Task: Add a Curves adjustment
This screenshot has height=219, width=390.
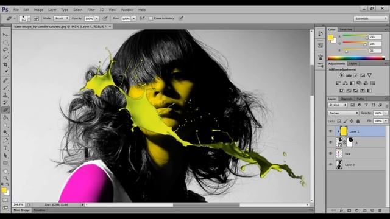Action: pyautogui.click(x=356, y=75)
